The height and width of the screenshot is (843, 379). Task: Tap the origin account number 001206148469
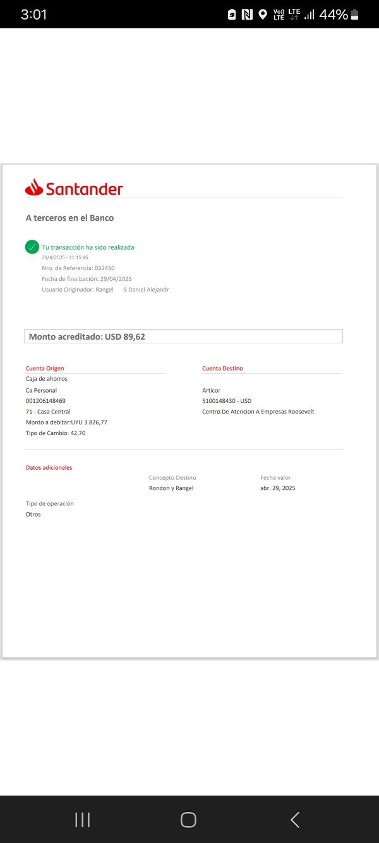[x=45, y=401]
